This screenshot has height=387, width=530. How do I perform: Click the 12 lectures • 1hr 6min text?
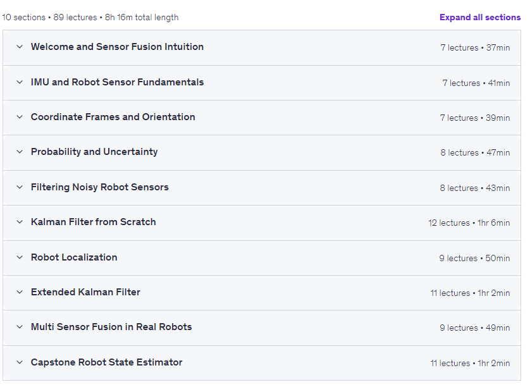click(x=469, y=223)
